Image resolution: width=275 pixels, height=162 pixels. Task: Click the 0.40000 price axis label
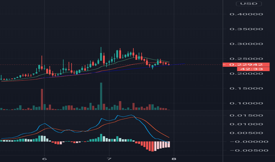[x=246, y=14]
